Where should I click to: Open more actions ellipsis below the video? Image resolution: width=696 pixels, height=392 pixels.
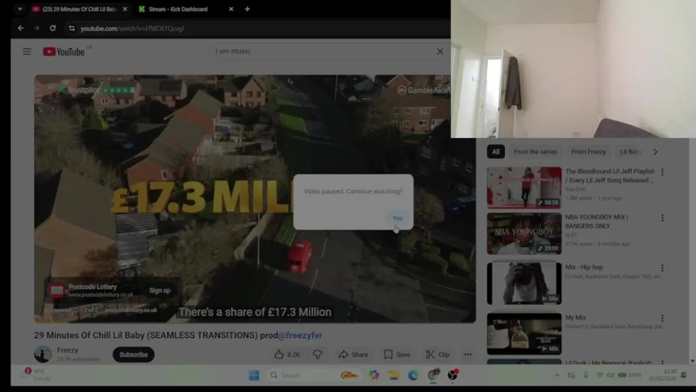tap(468, 354)
